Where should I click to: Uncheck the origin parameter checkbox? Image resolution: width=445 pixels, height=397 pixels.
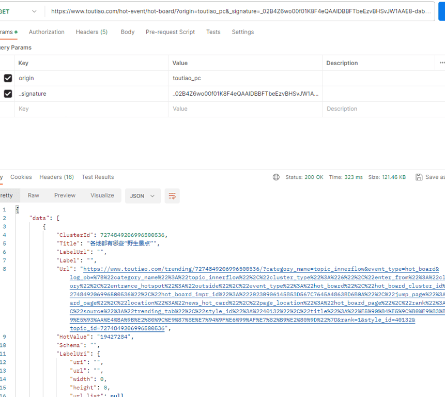pos(8,78)
